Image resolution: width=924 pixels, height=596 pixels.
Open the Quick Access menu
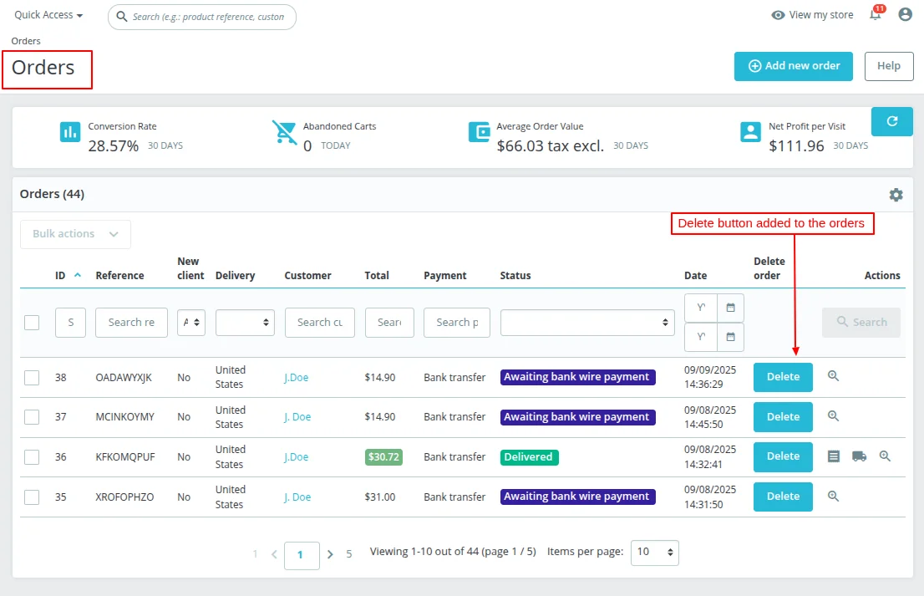point(48,15)
